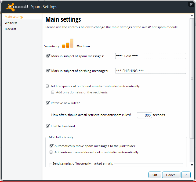Click the OK button

[155, 175]
